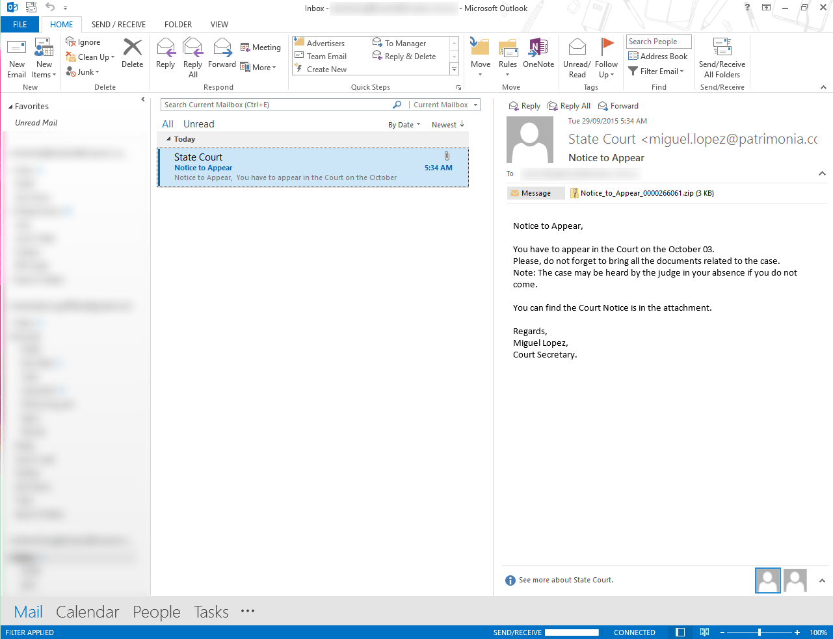Open the Address Book

[658, 57]
